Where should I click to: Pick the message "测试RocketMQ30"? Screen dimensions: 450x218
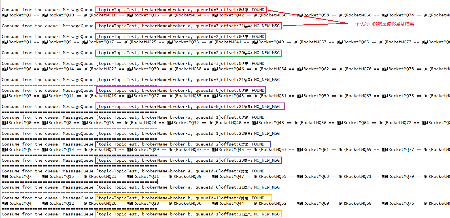coord(143,69)
